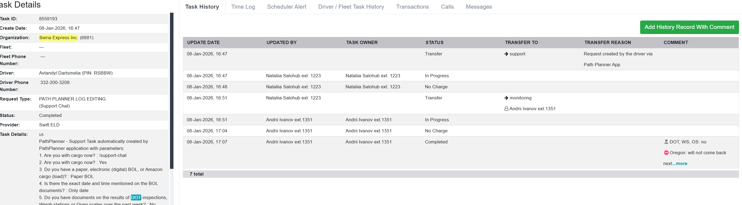This screenshot has width=742, height=205.
Task: Click the user icon before Andrii Ivanov transfer
Action: 506,109
